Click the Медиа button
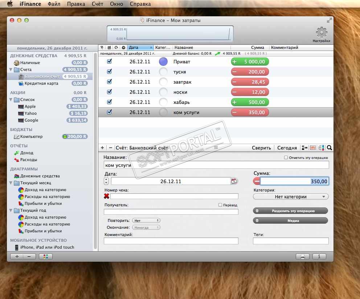360x299 pixels. pyautogui.click(x=290, y=221)
